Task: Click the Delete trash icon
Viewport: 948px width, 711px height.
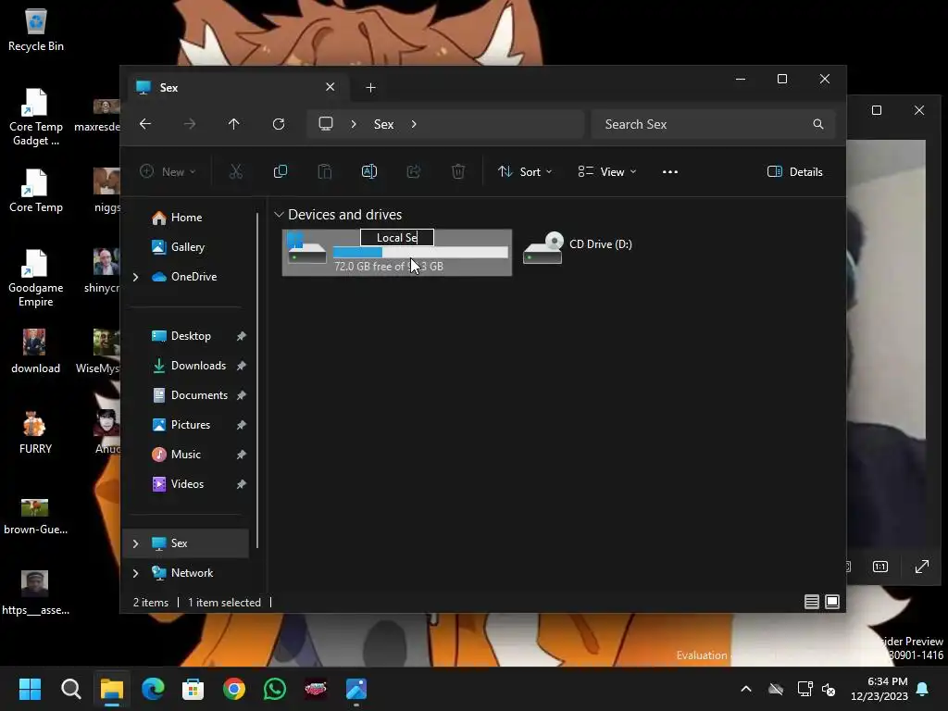Action: [x=457, y=171]
